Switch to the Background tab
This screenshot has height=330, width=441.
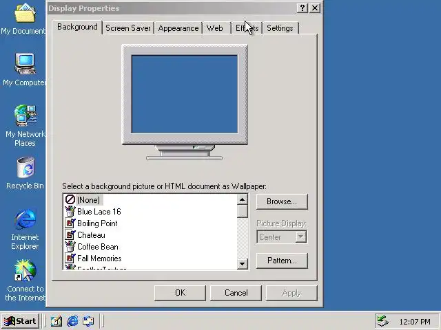pyautogui.click(x=77, y=27)
